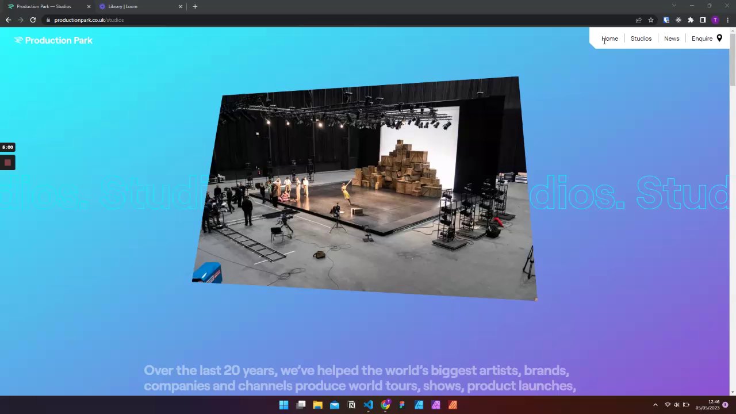Open Affinity Designer from the taskbar
The height and width of the screenshot is (414, 736).
click(419, 405)
